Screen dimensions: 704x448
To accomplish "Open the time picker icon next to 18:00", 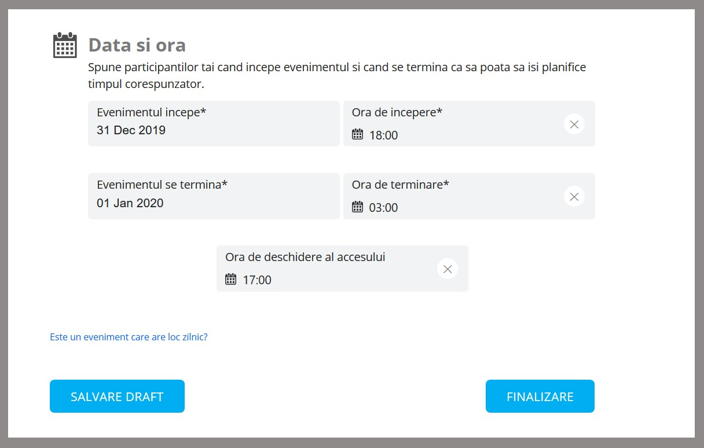I will (x=358, y=135).
